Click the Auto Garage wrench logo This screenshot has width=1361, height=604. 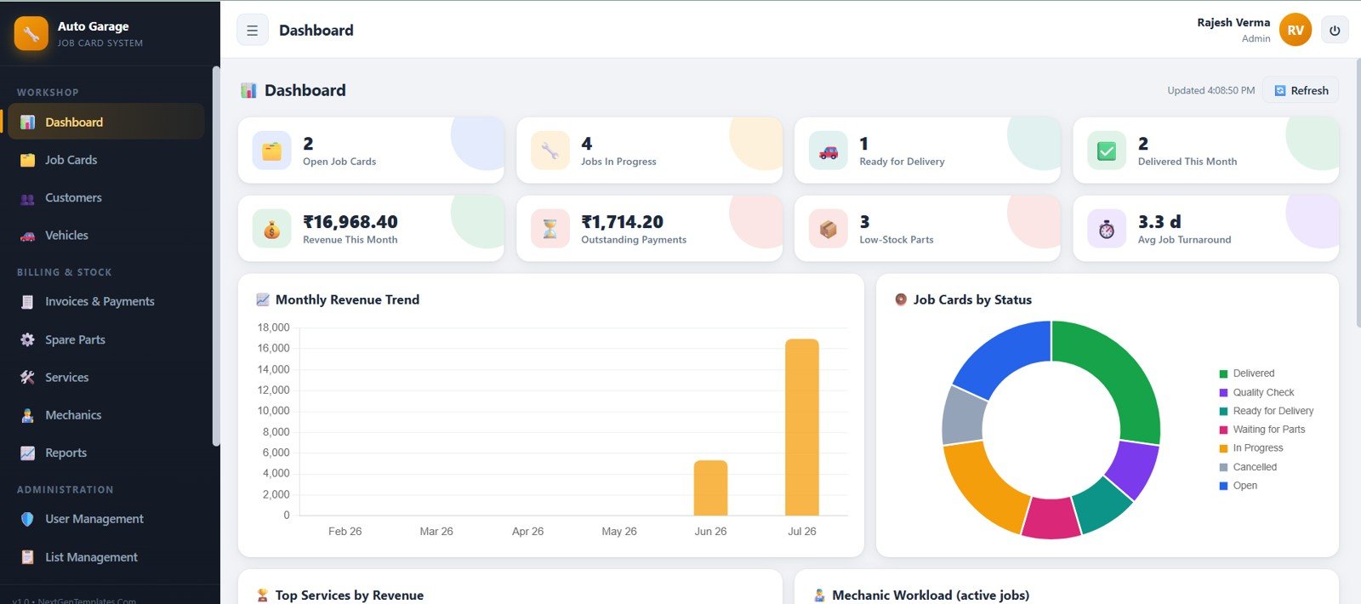point(31,34)
